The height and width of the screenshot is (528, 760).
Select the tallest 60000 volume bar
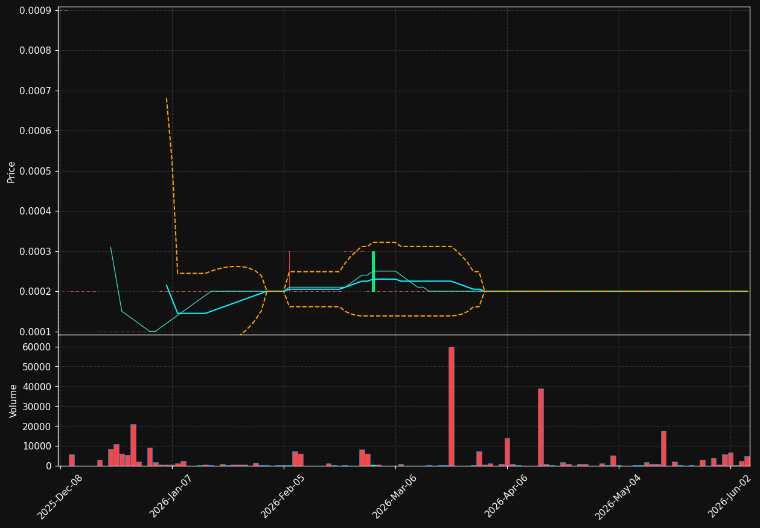(451, 406)
